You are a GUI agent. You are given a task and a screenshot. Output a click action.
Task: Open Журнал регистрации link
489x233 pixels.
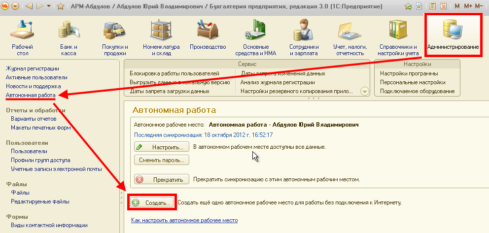(33, 68)
